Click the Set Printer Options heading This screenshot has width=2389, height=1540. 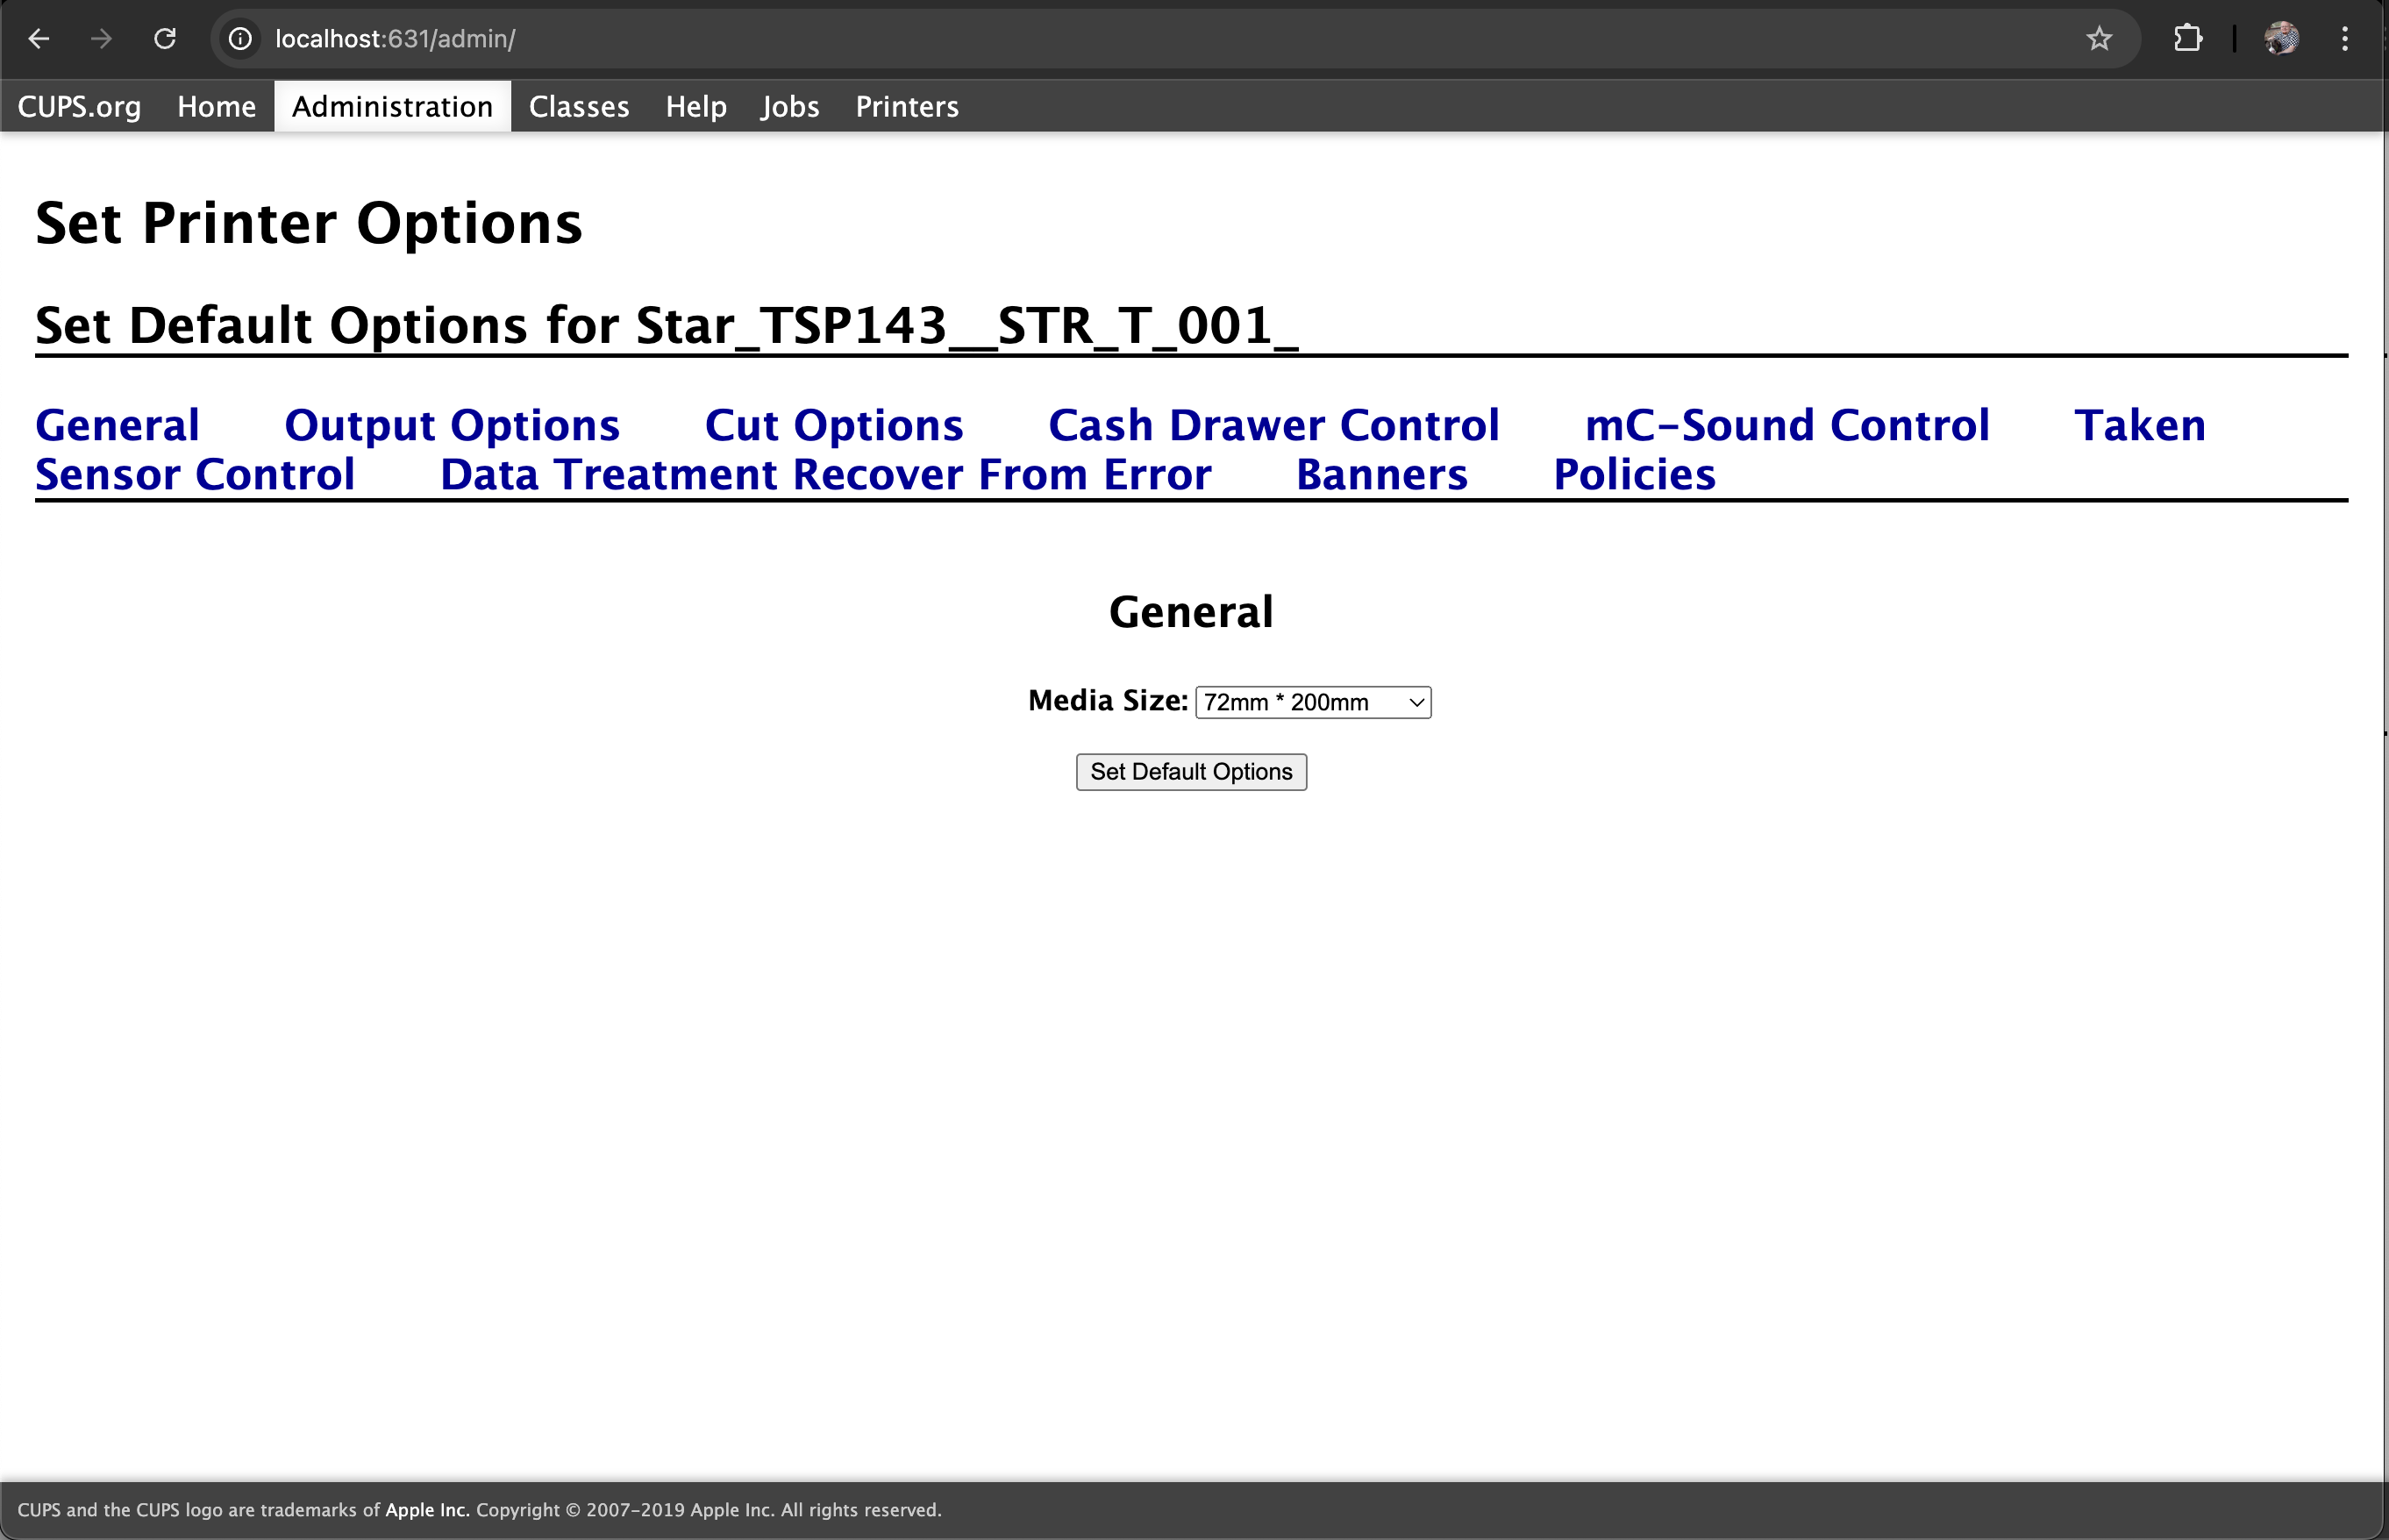[309, 222]
